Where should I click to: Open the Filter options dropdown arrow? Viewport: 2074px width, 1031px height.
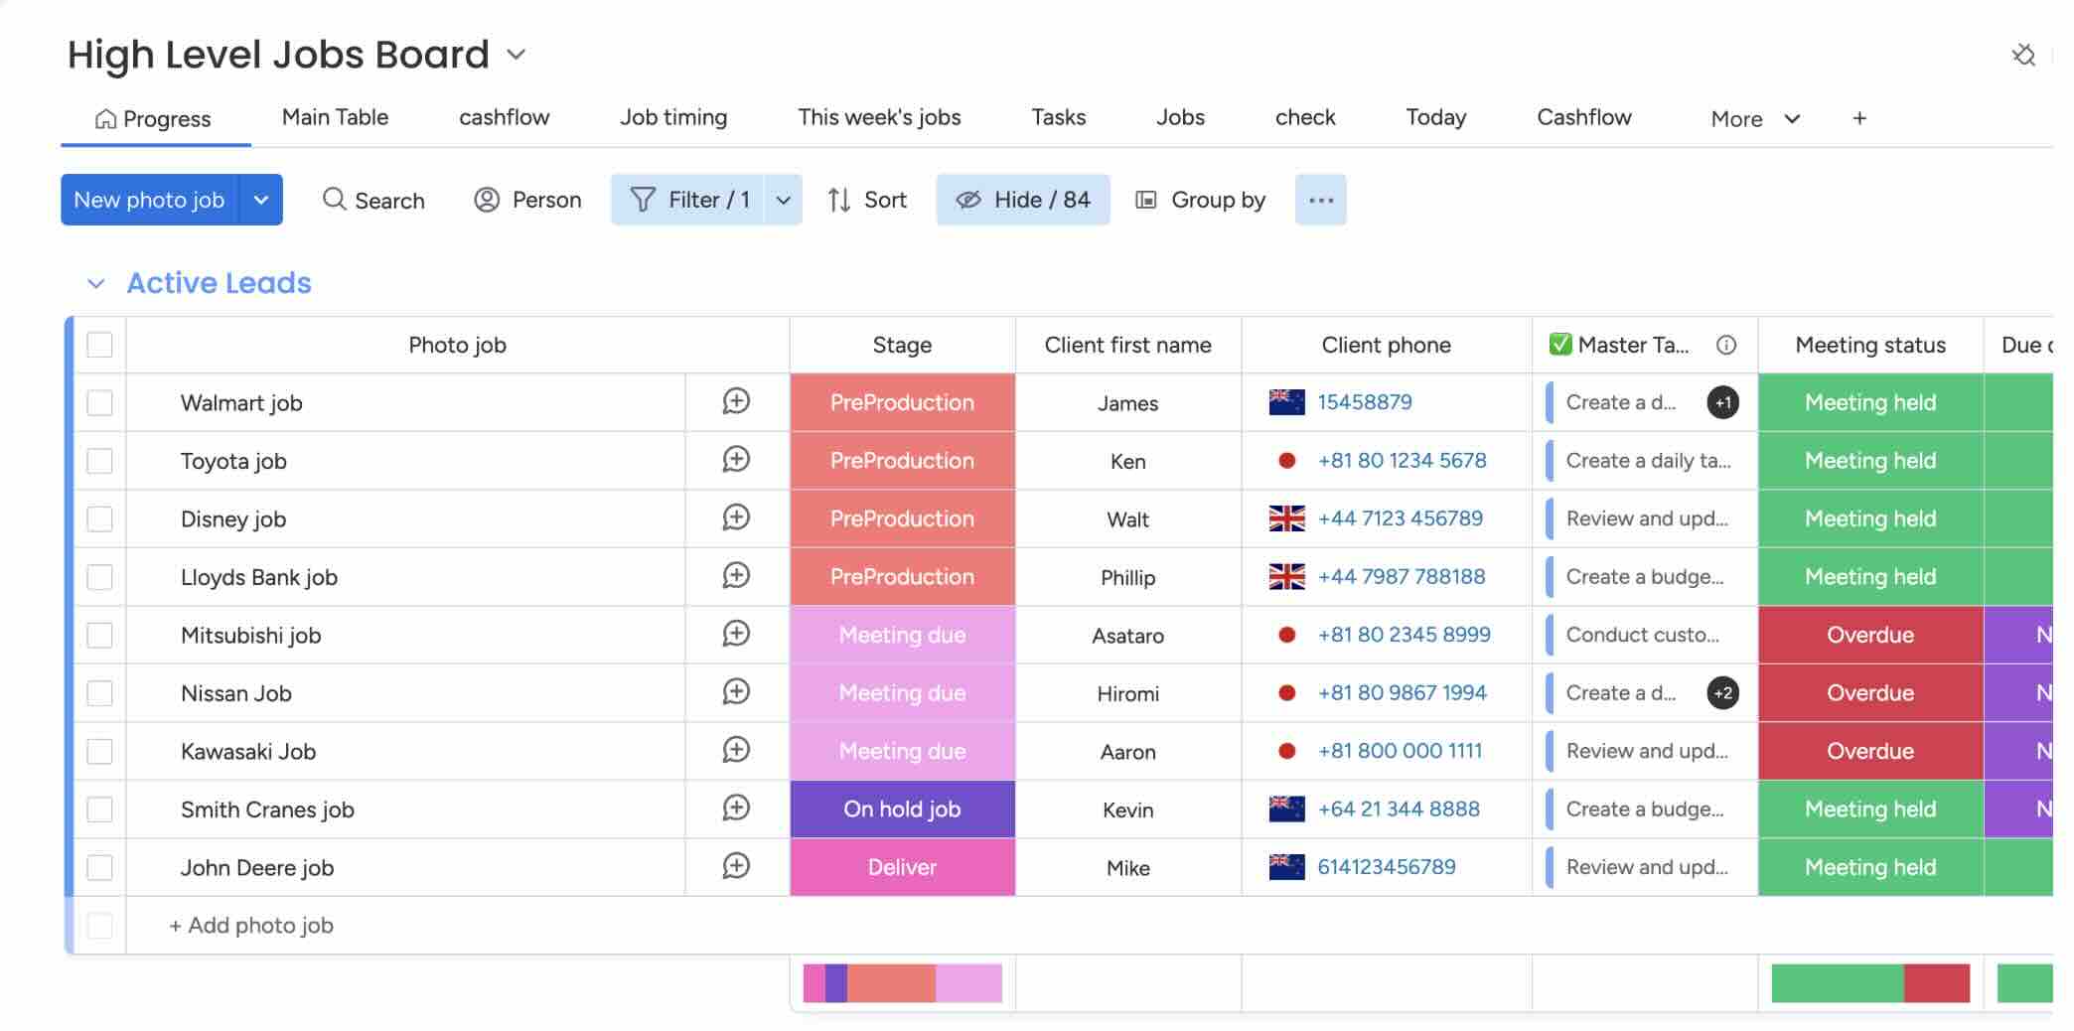coord(784,200)
